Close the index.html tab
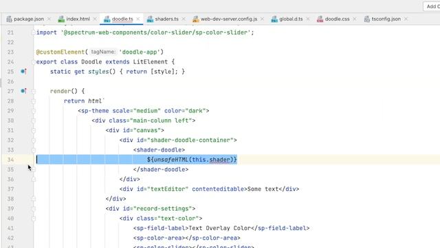This screenshot has width=440, height=248. tap(95, 19)
